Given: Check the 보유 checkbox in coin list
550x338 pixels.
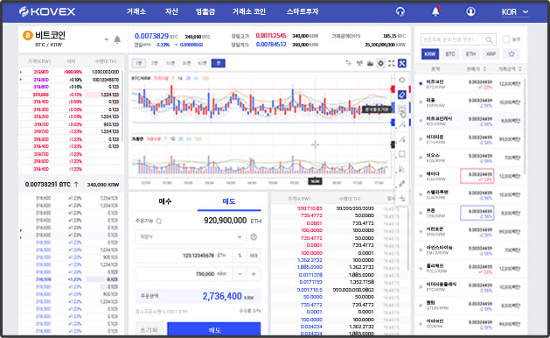Looking at the screenshot, I should click(x=505, y=39).
